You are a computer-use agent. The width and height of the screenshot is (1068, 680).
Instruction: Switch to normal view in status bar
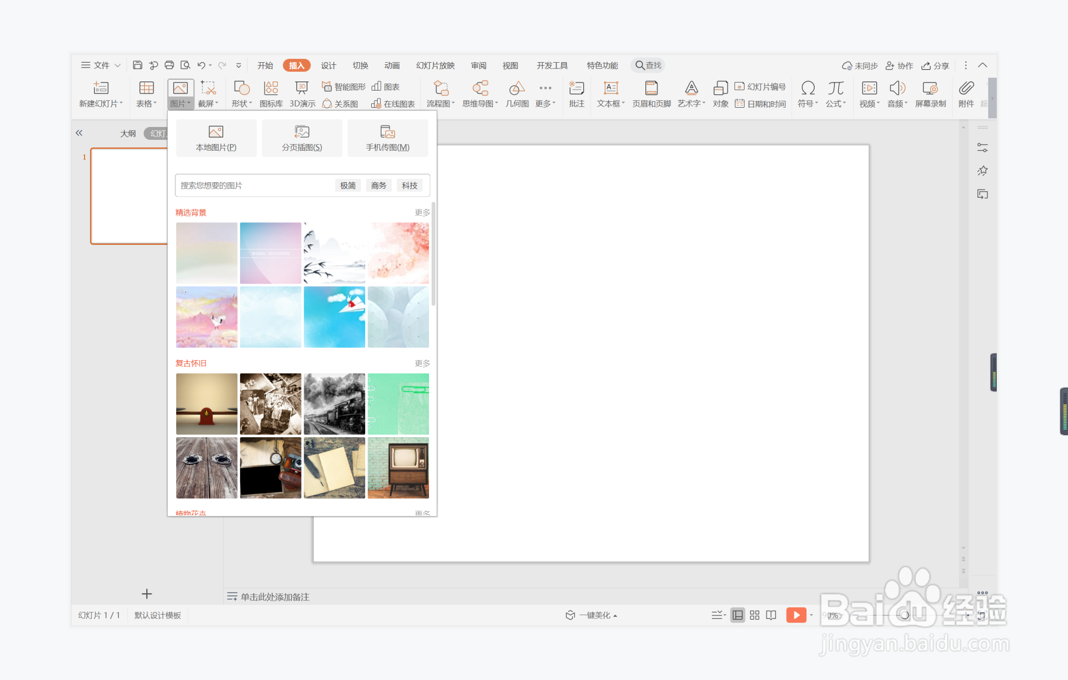coord(738,615)
